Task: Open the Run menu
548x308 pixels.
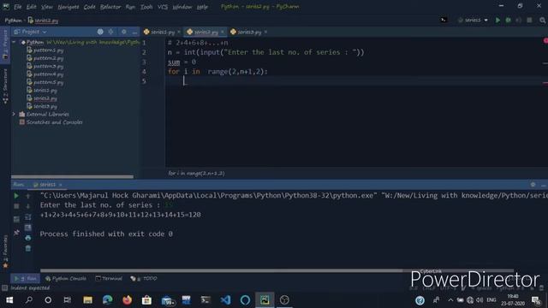Action: click(130, 7)
